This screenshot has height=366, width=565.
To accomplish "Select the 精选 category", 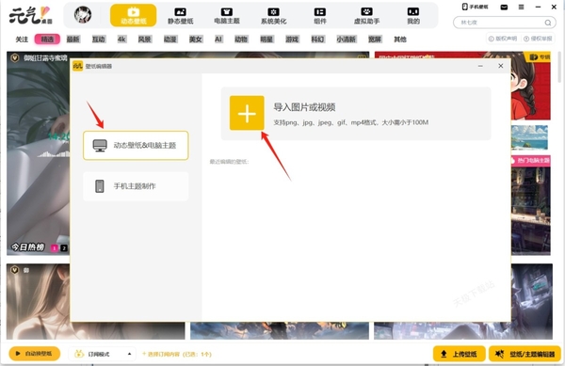I will tap(47, 40).
